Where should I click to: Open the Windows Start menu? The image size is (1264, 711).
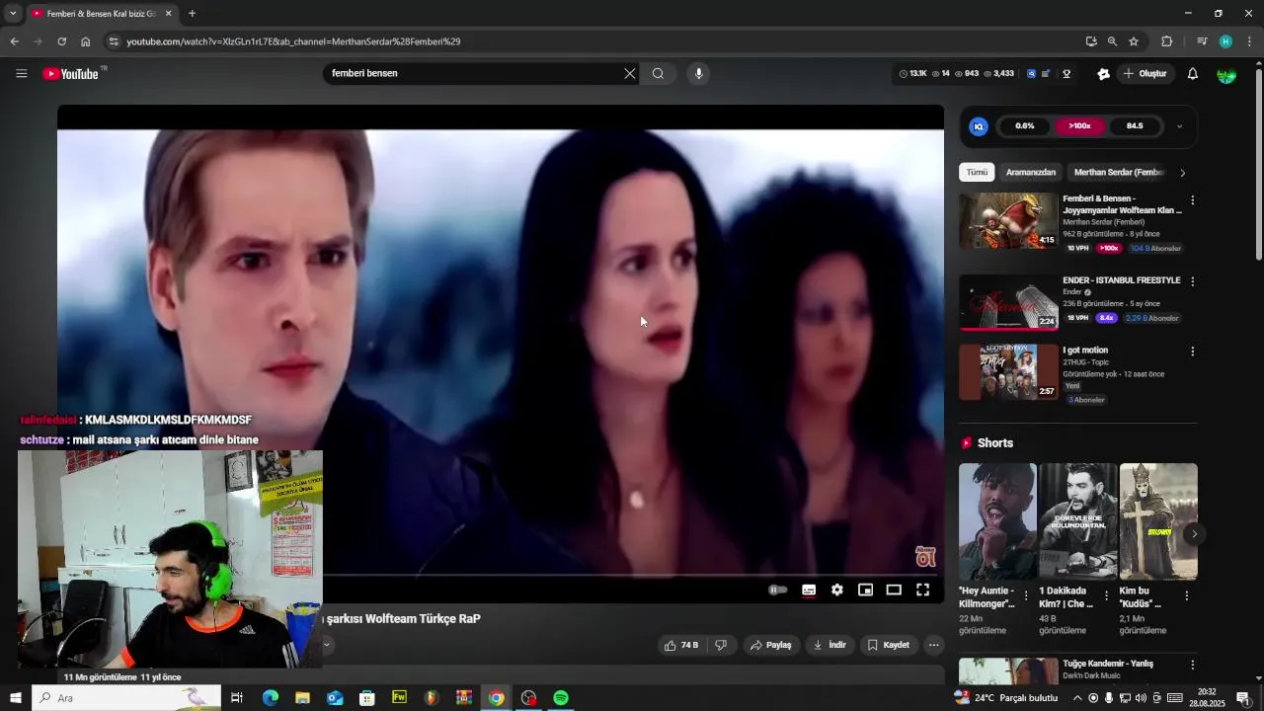(x=15, y=698)
